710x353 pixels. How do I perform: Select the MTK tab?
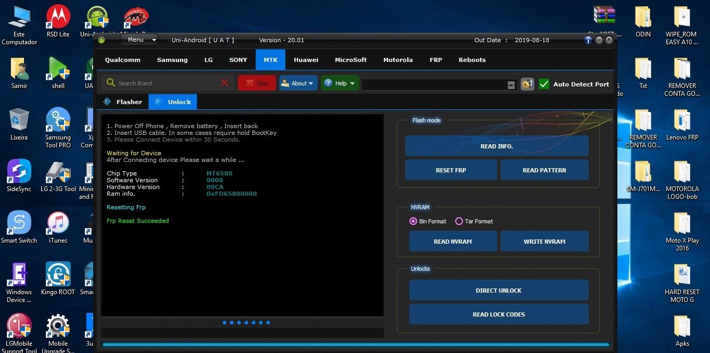pyautogui.click(x=270, y=60)
